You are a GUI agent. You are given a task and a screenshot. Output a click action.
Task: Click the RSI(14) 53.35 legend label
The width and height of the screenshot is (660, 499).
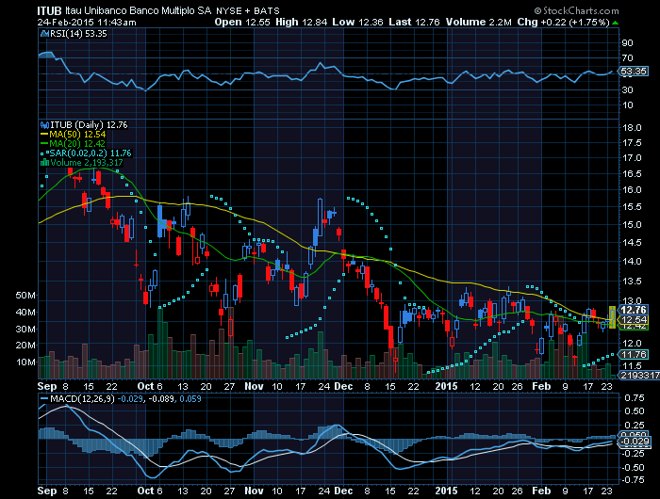[x=78, y=34]
